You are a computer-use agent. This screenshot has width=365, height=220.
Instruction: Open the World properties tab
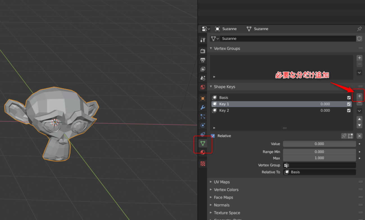point(203,87)
